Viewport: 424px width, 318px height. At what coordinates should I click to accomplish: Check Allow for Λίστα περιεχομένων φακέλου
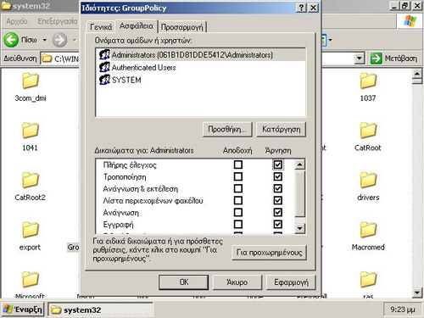(x=238, y=200)
